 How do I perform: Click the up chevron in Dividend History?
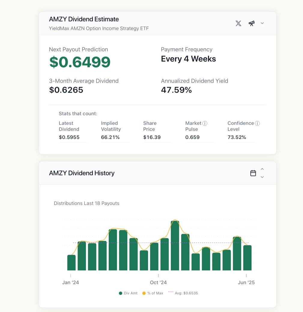(x=262, y=169)
